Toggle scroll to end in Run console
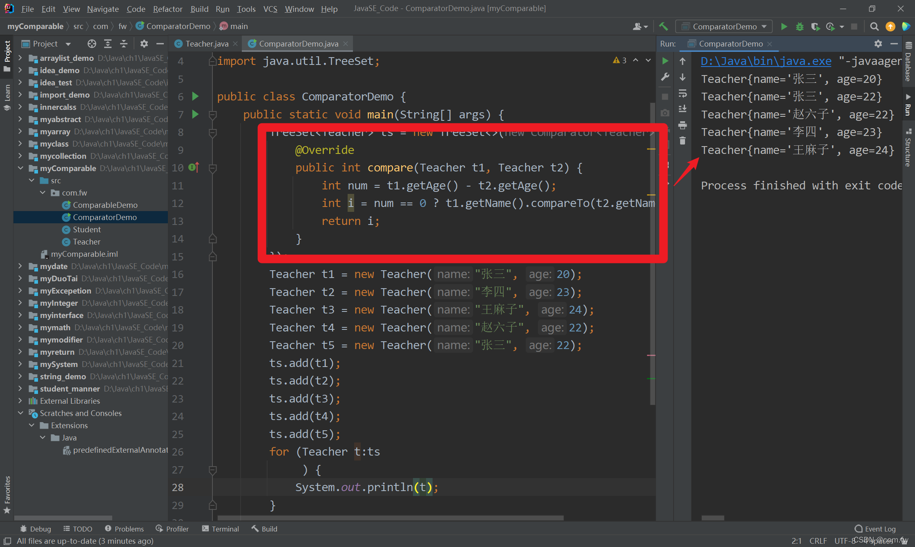Image resolution: width=915 pixels, height=547 pixels. 683,109
